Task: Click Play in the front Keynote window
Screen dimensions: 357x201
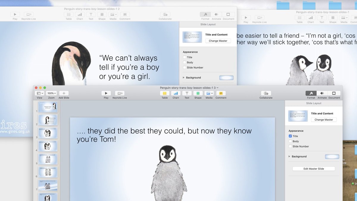Action: click(x=106, y=93)
